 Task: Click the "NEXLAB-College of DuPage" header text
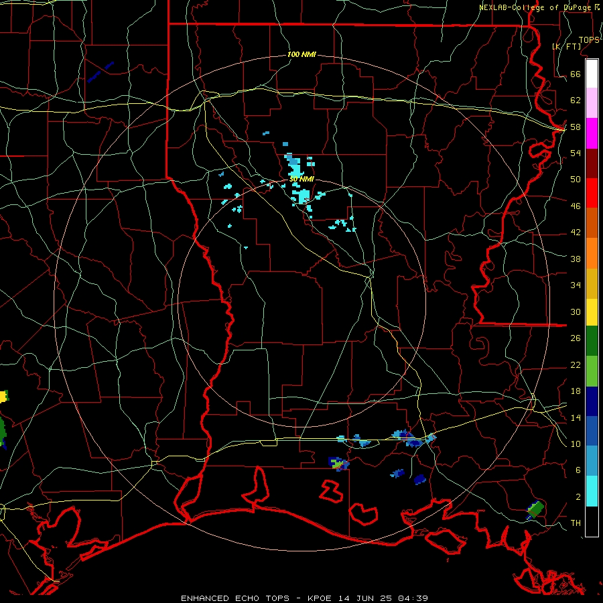[535, 7]
